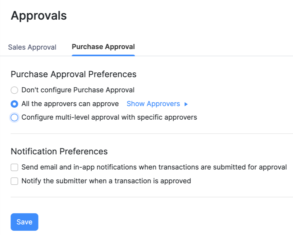Click the Purchase Approval Preferences heading
The image size is (293, 235).
coord(73,74)
